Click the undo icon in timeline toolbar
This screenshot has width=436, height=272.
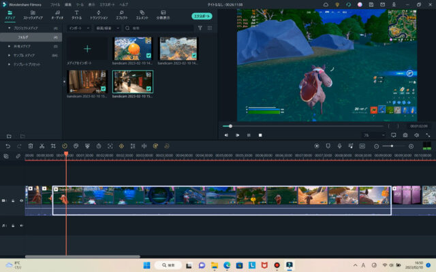click(x=7, y=146)
